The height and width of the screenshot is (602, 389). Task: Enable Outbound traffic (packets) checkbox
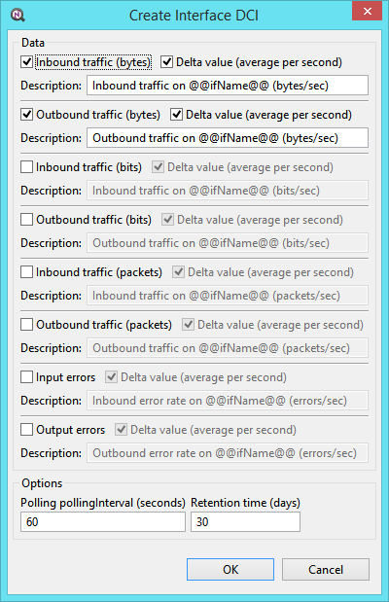point(26,325)
